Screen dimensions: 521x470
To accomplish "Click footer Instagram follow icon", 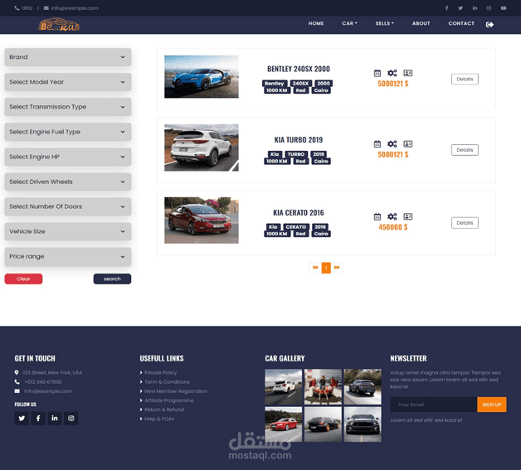I will click(x=71, y=419).
